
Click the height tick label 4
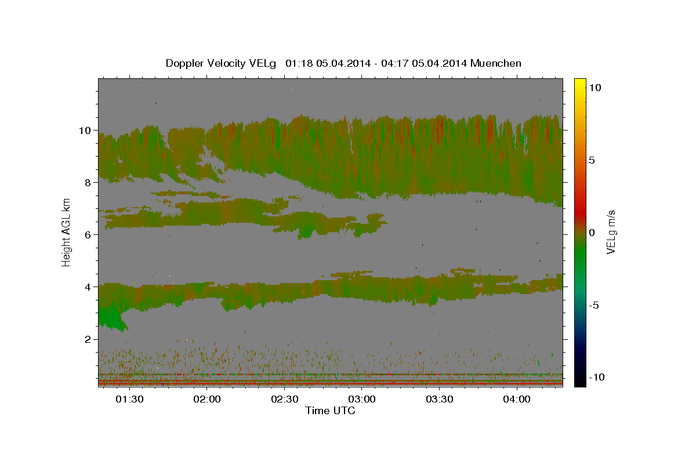88,287
